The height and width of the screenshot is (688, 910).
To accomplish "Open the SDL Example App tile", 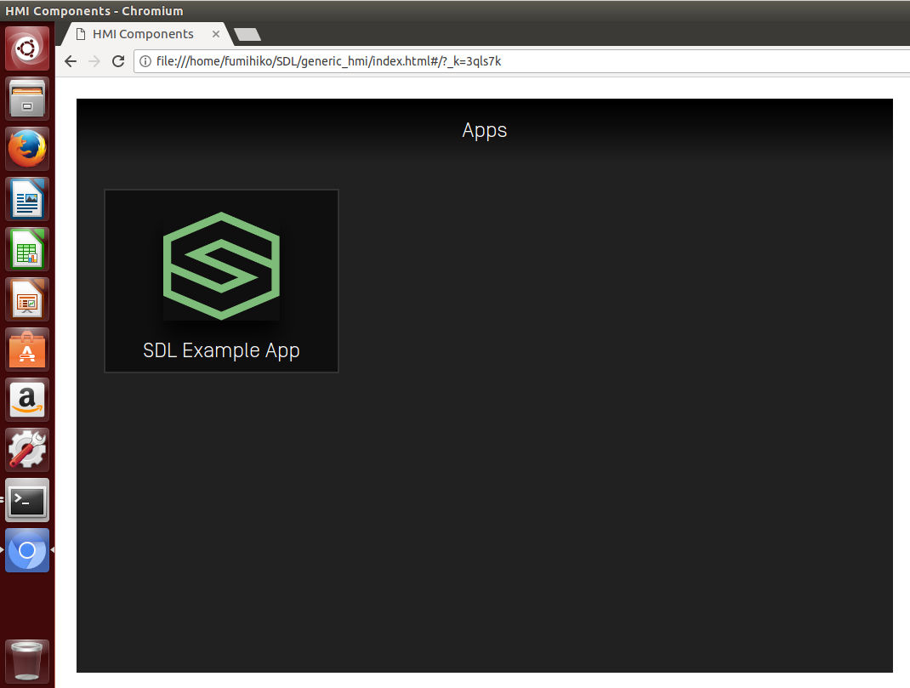I will point(221,281).
